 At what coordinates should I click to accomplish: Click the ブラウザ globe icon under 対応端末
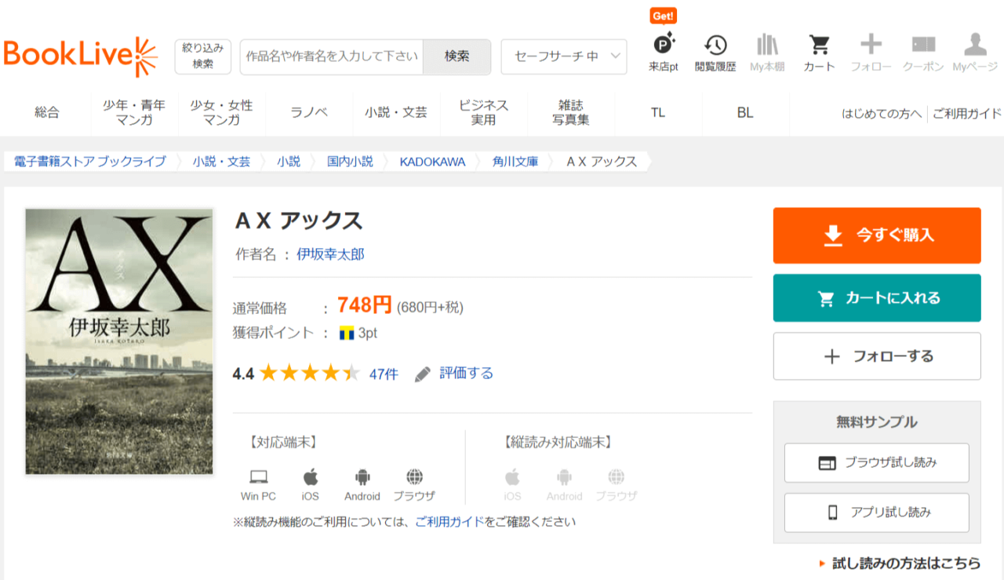[415, 476]
